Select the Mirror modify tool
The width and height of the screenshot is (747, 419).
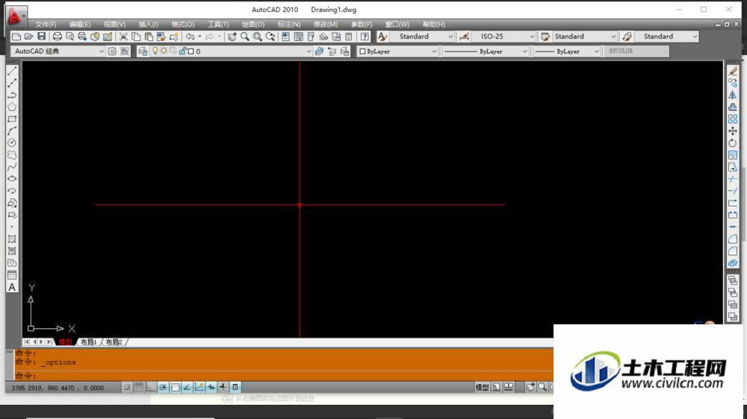[733, 95]
